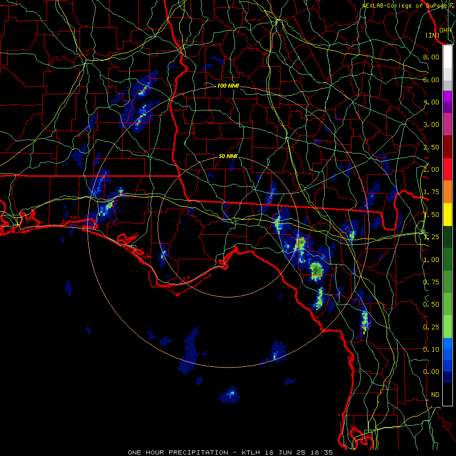The width and height of the screenshot is (456, 456).
Task: Click the "OHR" product label
Action: coord(445,30)
